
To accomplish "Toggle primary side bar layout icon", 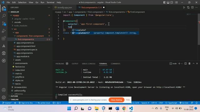I will (x=165, y=2).
